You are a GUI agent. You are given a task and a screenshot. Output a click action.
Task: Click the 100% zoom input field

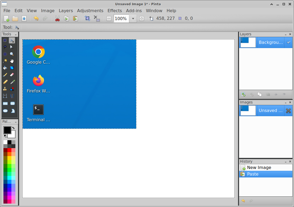pos(121,18)
